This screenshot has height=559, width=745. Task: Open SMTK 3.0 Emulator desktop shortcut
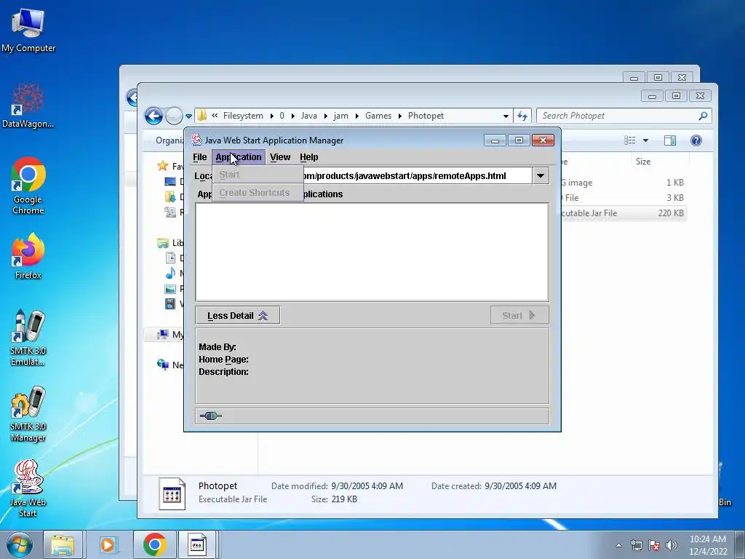click(x=28, y=338)
